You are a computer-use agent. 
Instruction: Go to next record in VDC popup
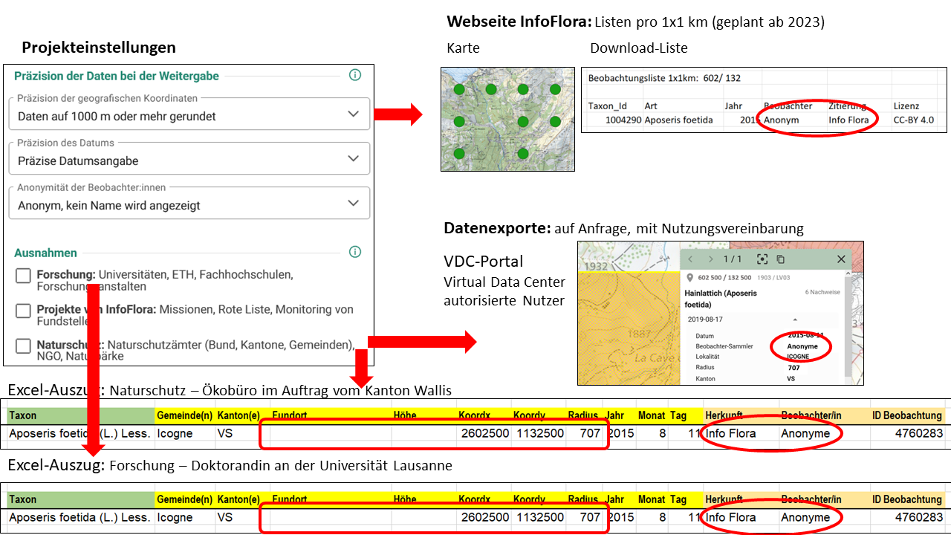(x=711, y=259)
